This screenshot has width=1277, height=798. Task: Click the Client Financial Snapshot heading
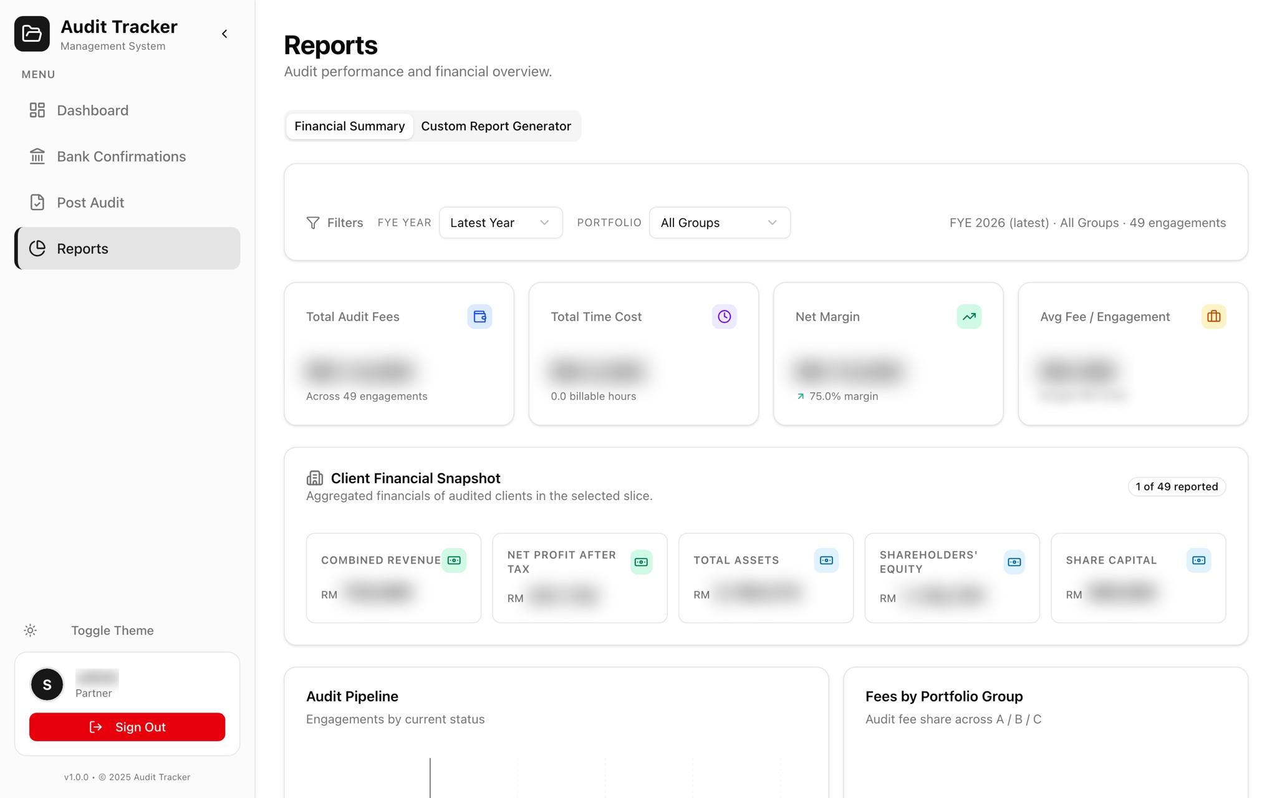point(415,478)
